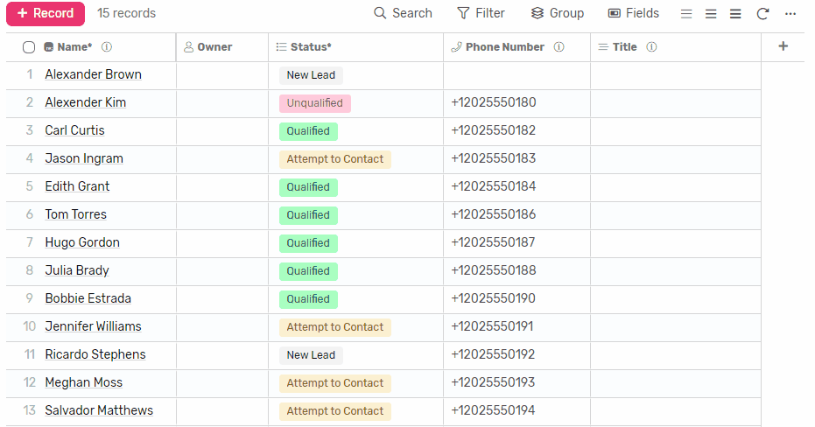The height and width of the screenshot is (427, 815).
Task: Select the compact row height icon
Action: pos(686,14)
